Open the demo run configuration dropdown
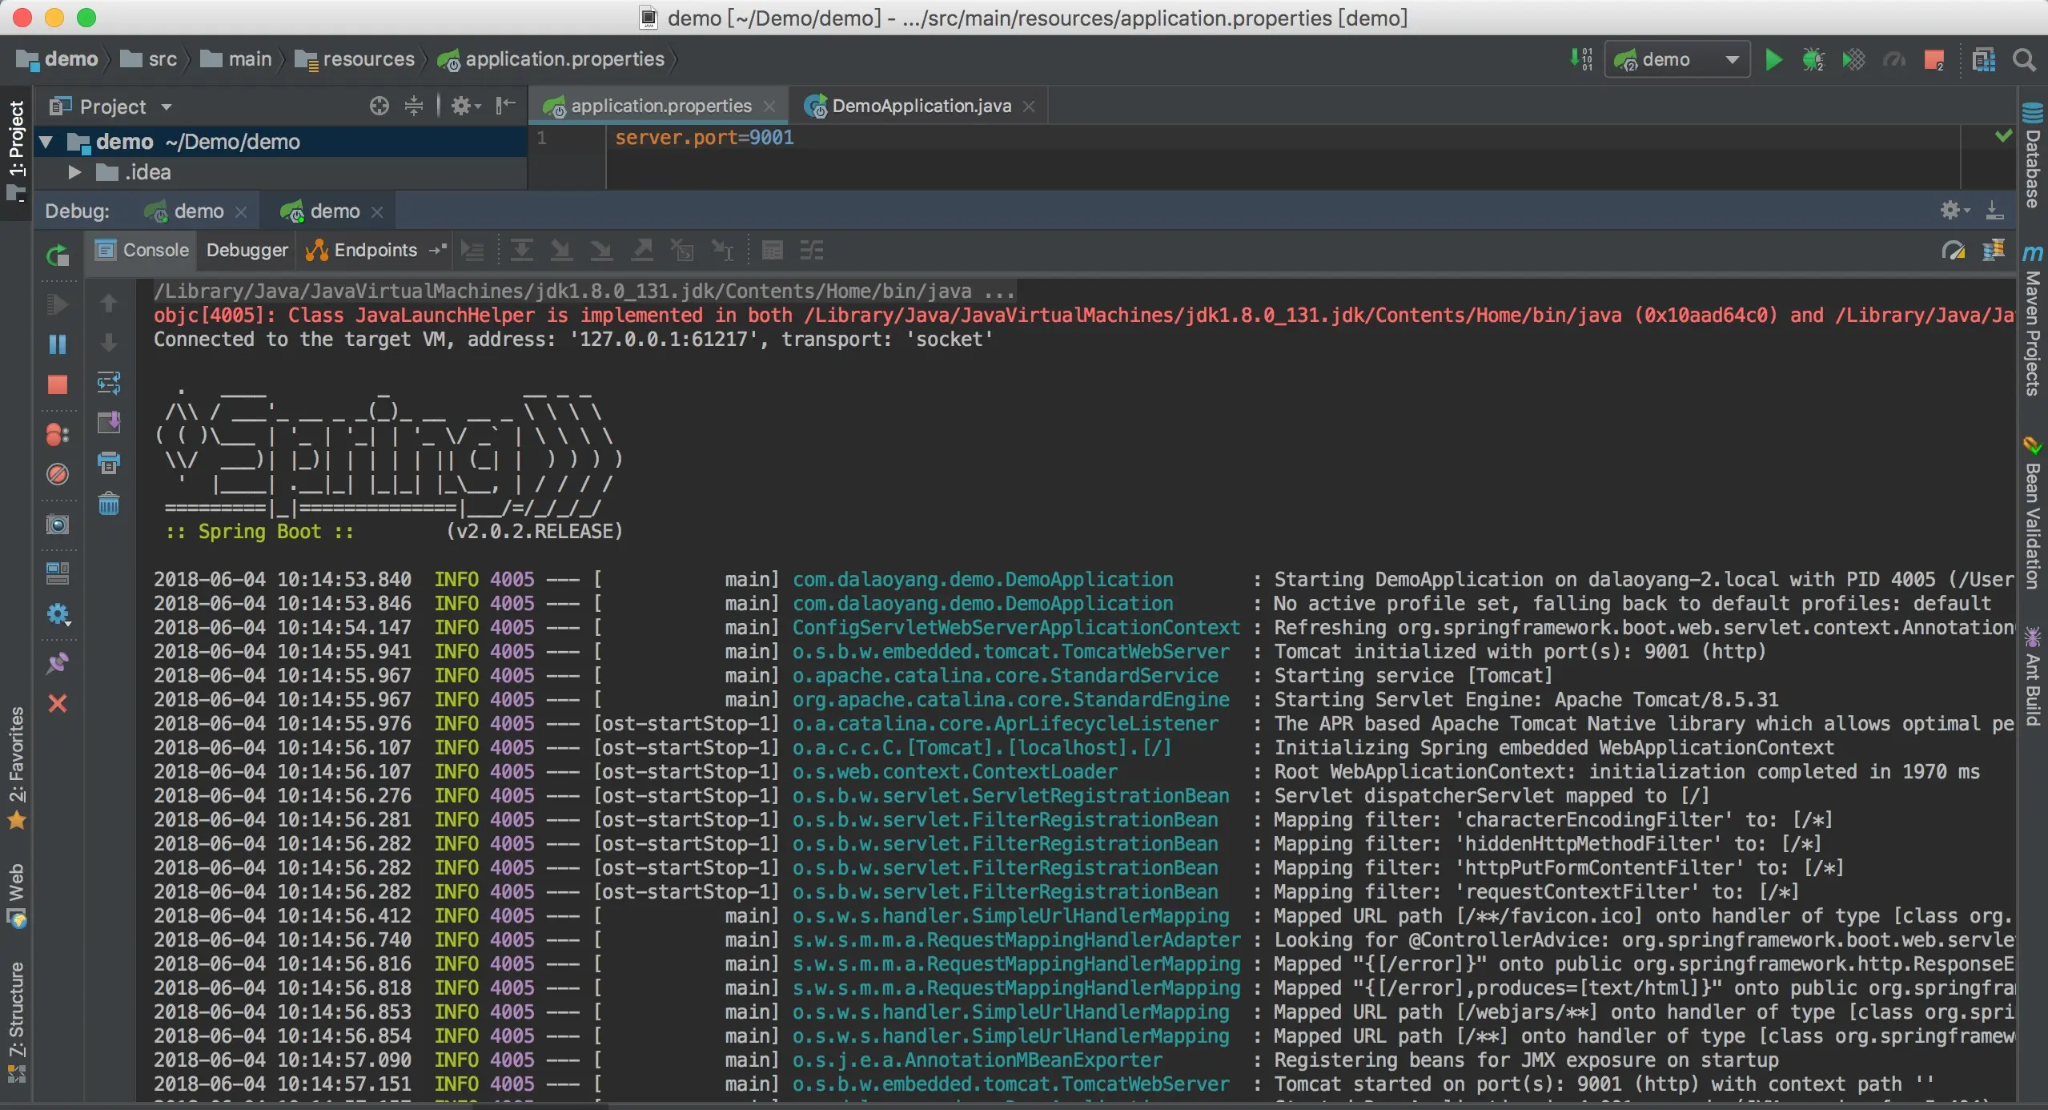This screenshot has height=1110, width=2048. click(x=1677, y=60)
